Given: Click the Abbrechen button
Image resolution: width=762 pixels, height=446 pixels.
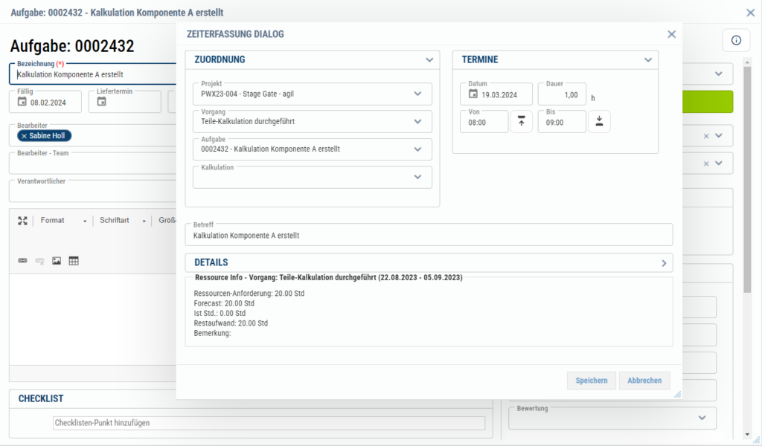Looking at the screenshot, I should 644,381.
